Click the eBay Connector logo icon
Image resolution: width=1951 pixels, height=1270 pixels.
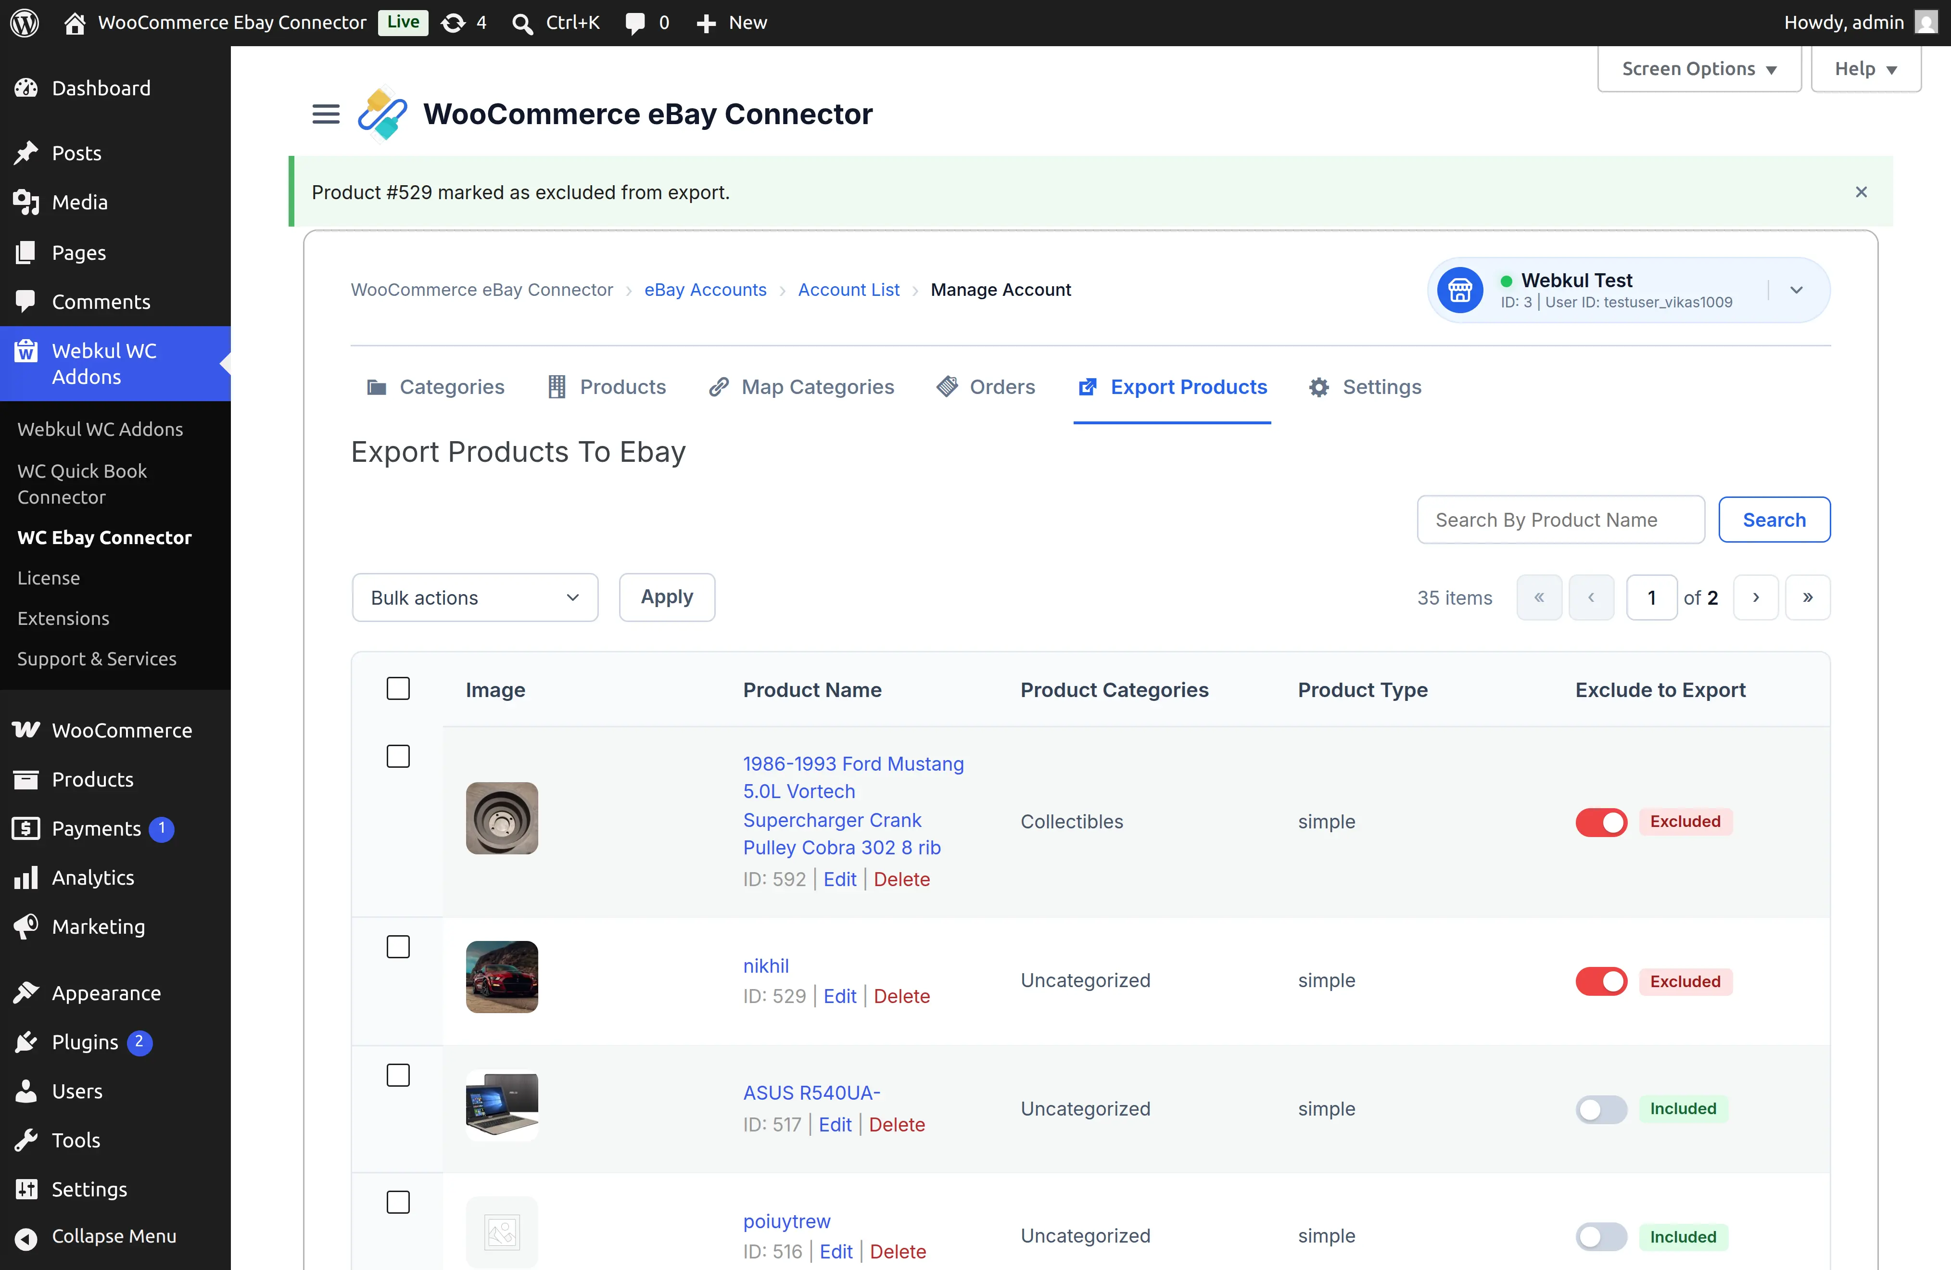point(382,114)
